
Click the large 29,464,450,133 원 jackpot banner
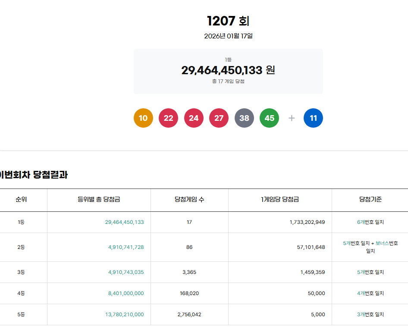(x=228, y=70)
